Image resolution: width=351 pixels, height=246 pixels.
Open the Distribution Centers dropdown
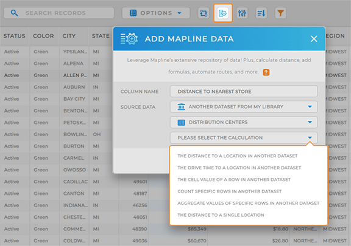click(x=244, y=122)
